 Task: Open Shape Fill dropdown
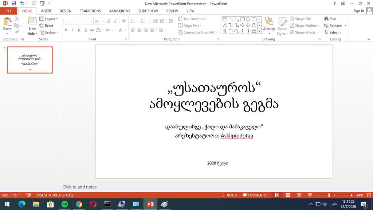click(301, 19)
